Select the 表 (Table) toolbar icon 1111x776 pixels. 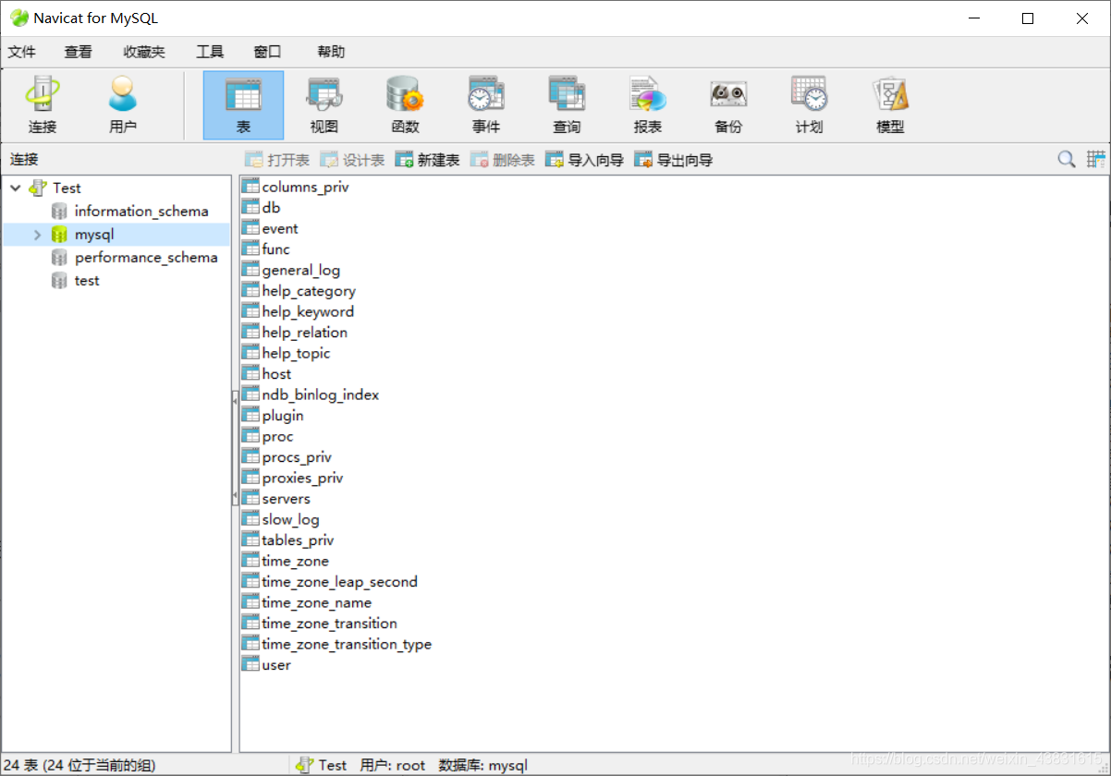pos(243,105)
